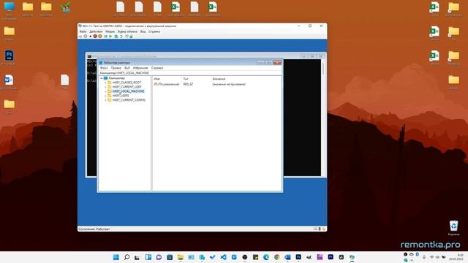Open the Вид menu of the VM window
Screen dimensions: 468x263
pos(143,31)
